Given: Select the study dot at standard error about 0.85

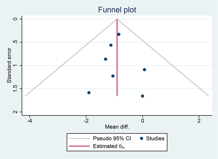Looking at the screenshot, I should click(105, 59).
